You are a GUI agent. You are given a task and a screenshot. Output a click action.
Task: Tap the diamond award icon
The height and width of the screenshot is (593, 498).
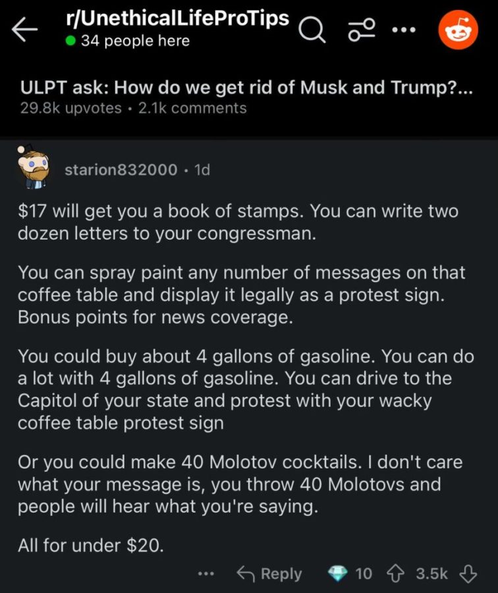click(337, 574)
